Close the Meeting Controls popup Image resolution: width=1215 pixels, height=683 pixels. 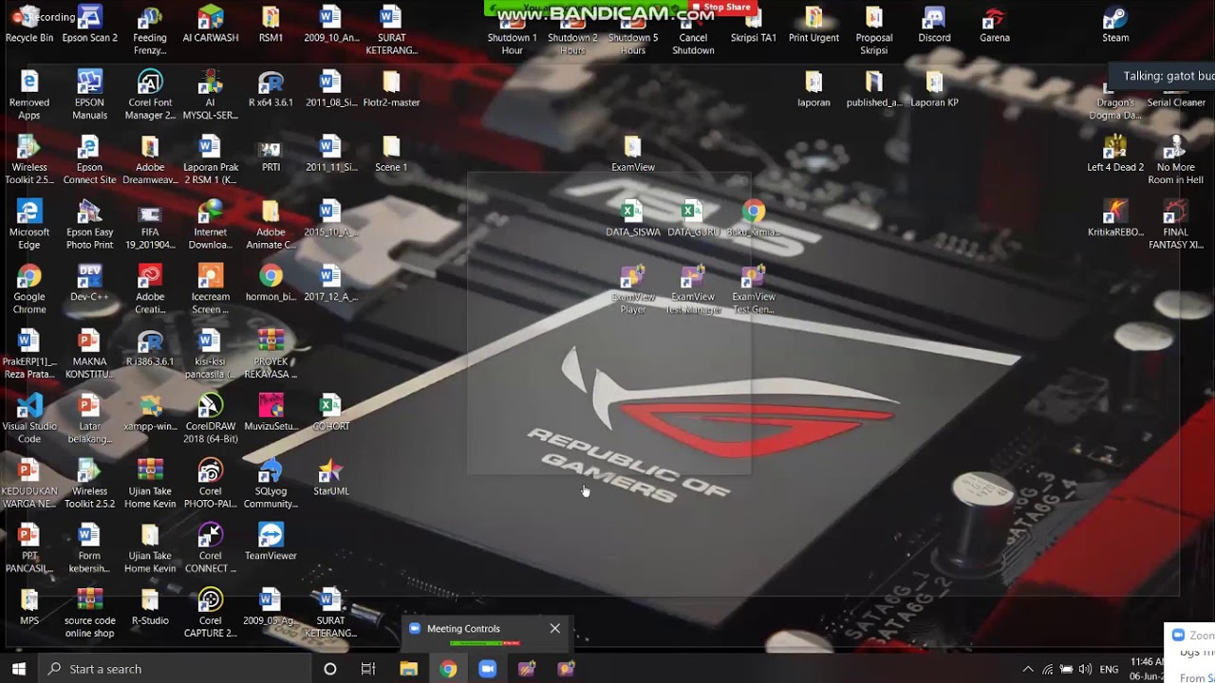[x=555, y=628]
